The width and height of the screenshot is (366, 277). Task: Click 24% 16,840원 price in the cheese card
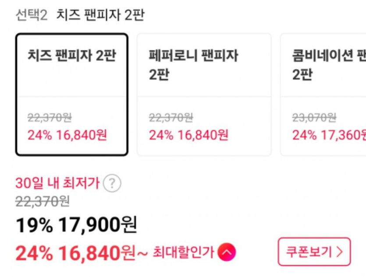(67, 135)
